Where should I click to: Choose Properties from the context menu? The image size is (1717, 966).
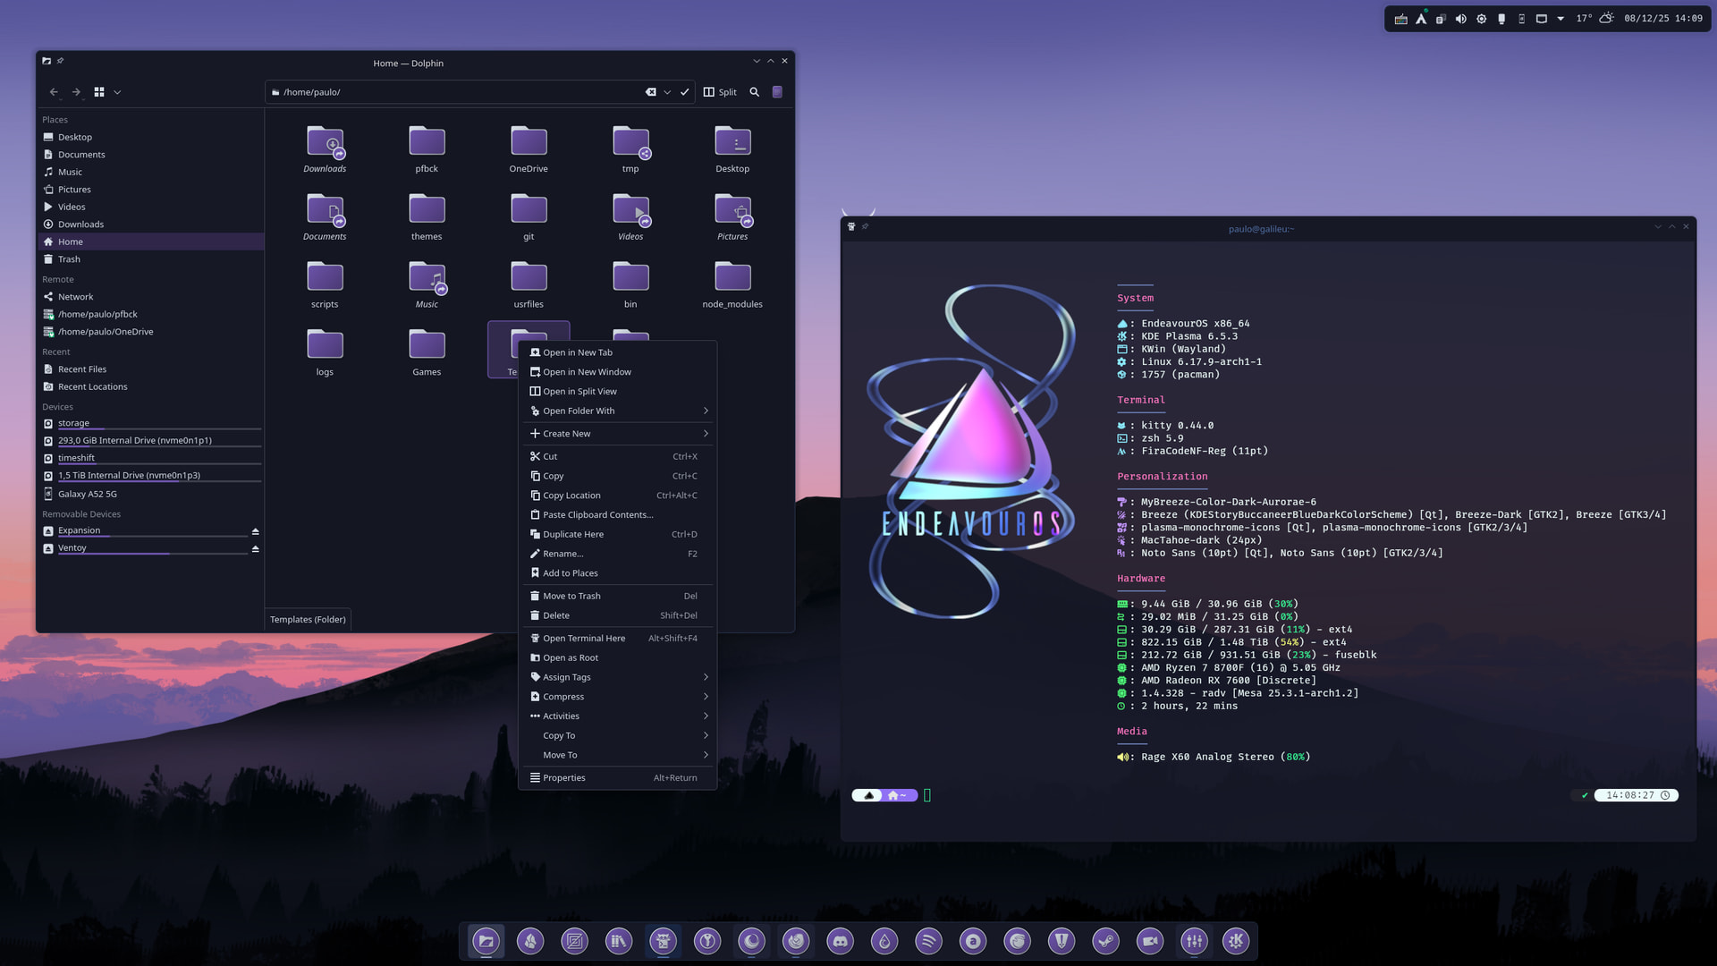pos(618,778)
